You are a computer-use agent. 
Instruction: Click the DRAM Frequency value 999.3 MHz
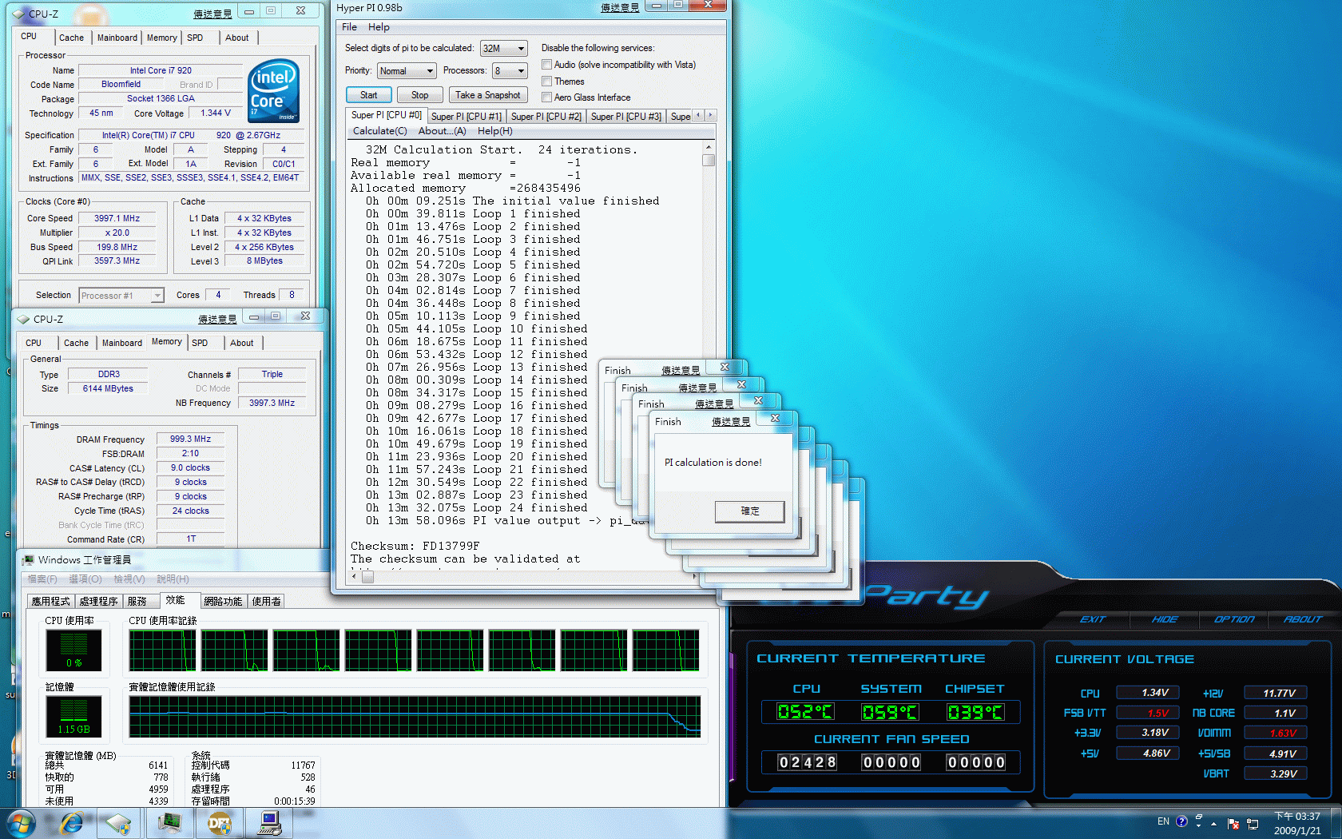point(190,439)
